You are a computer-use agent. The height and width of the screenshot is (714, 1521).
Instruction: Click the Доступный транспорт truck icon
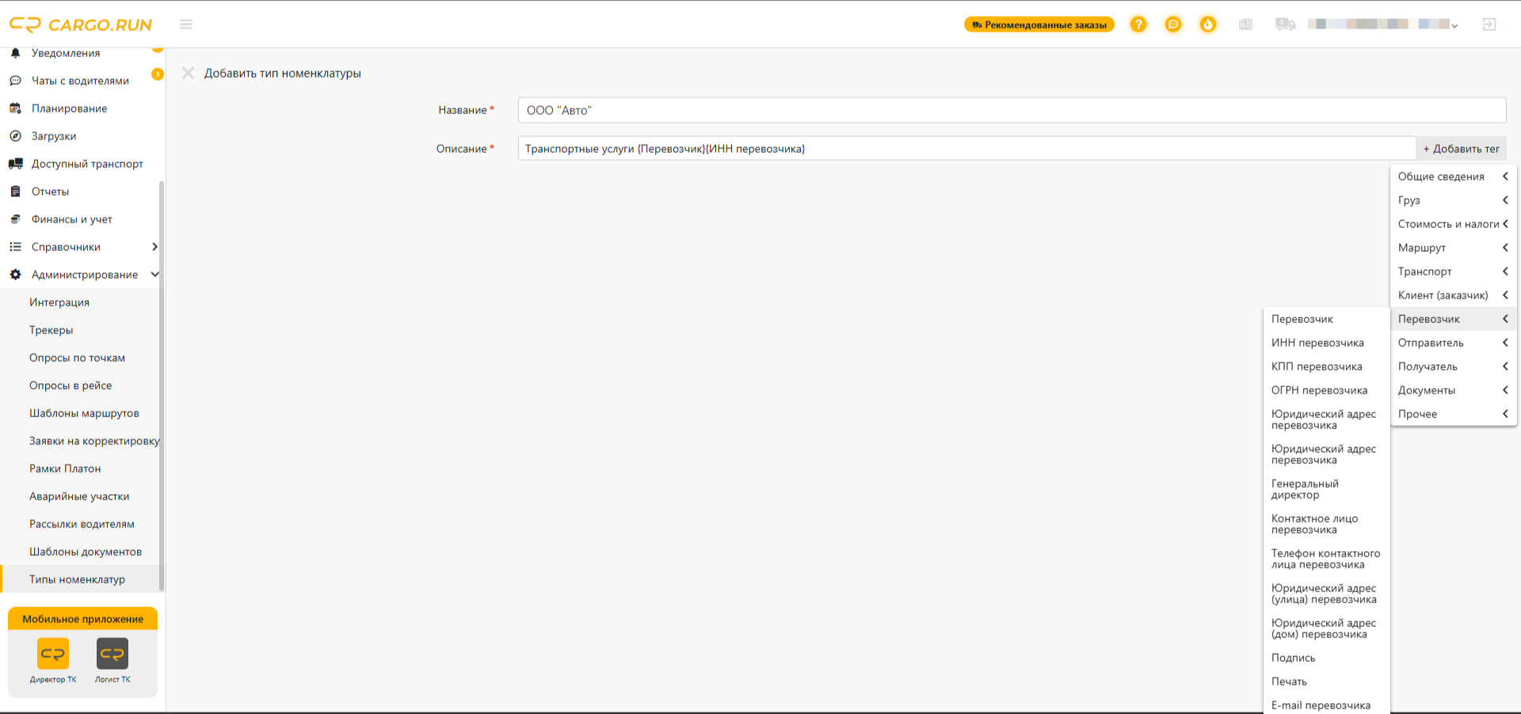click(x=15, y=164)
